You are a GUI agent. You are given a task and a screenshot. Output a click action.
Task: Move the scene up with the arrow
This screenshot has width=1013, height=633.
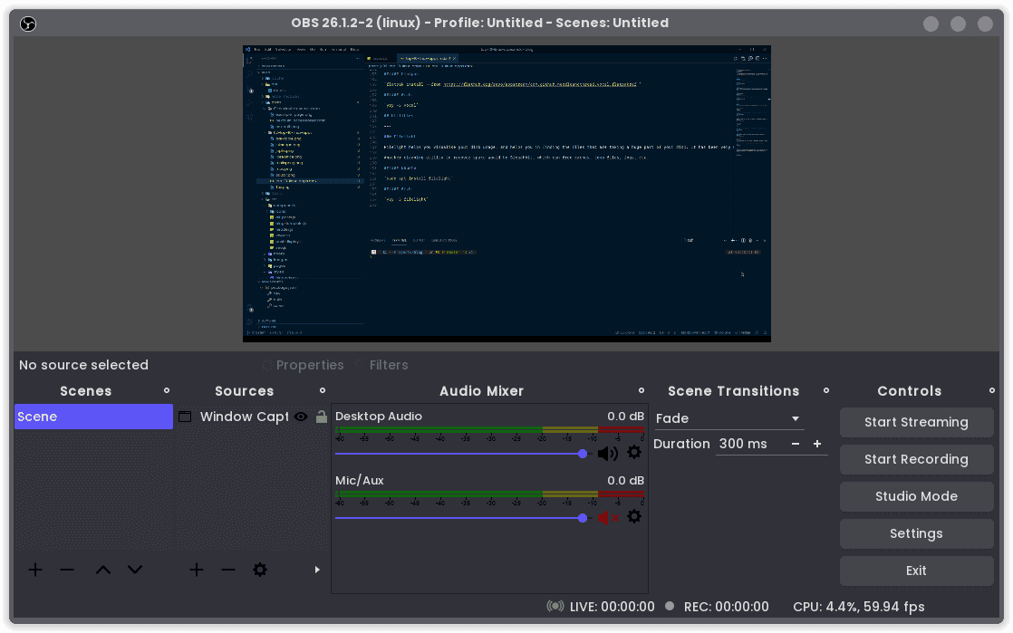click(x=103, y=570)
